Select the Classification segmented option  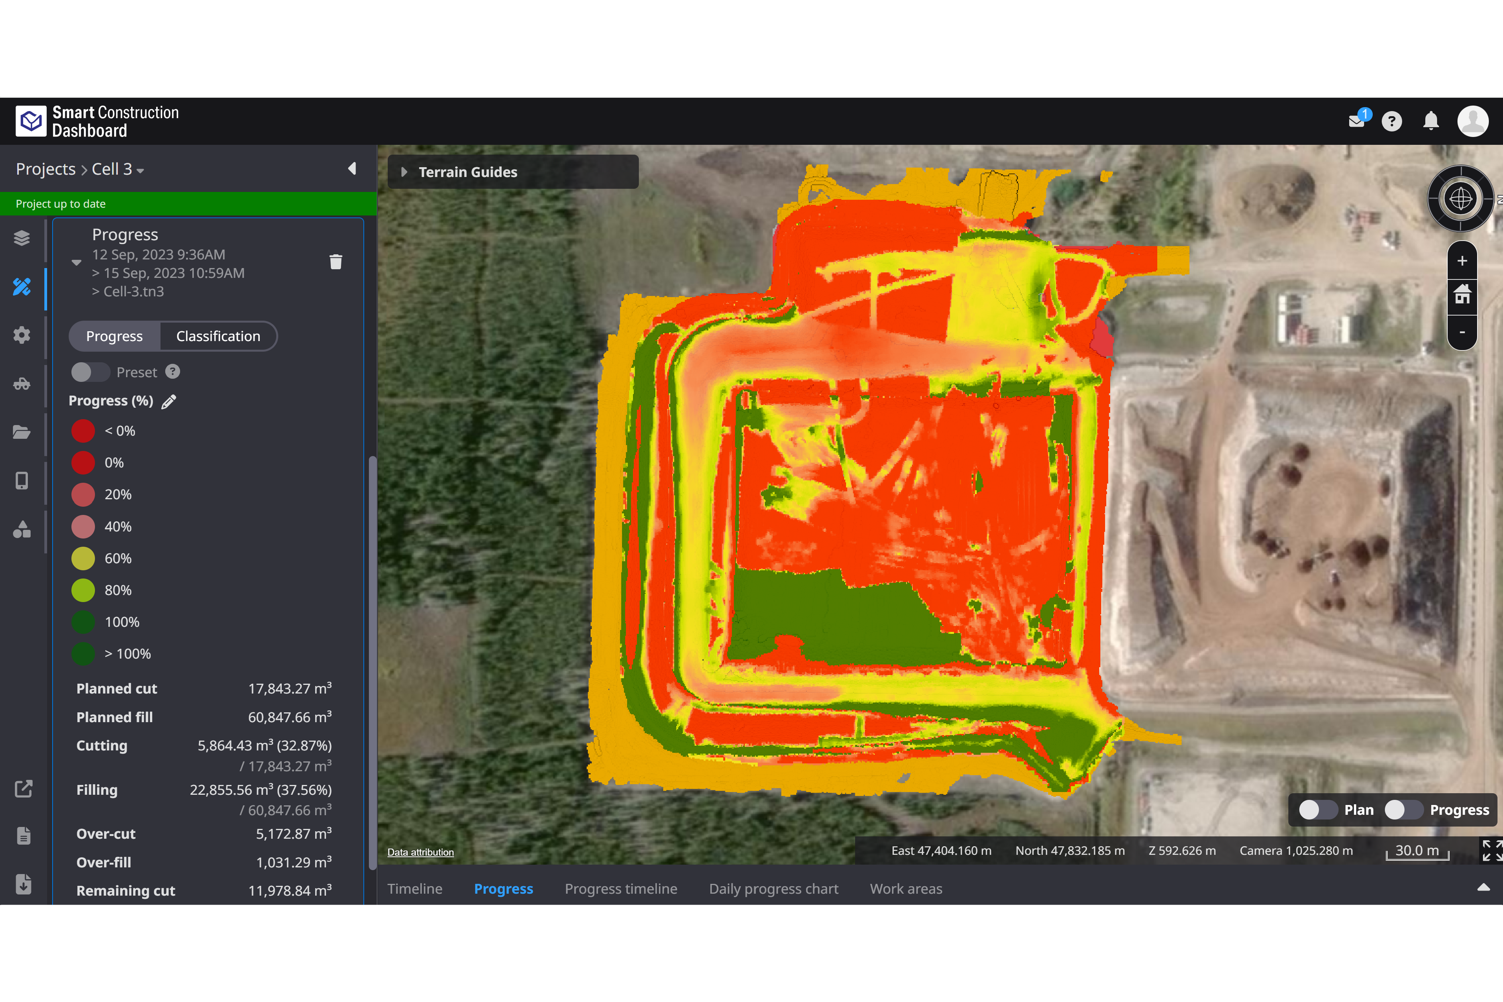pyautogui.click(x=219, y=336)
